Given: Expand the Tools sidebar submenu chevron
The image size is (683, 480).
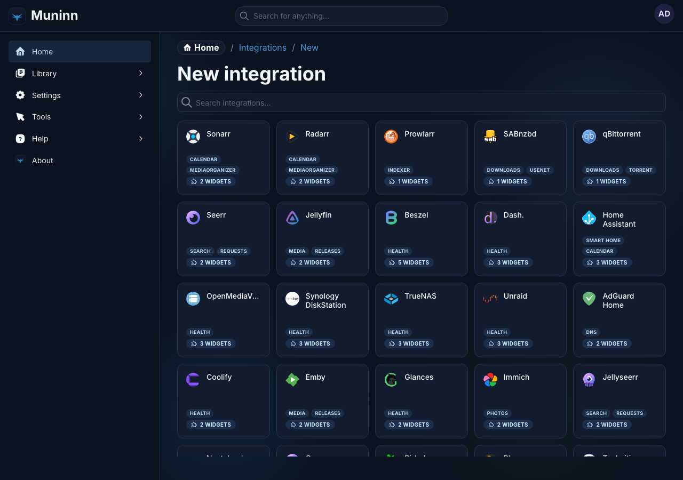Looking at the screenshot, I should click(141, 117).
